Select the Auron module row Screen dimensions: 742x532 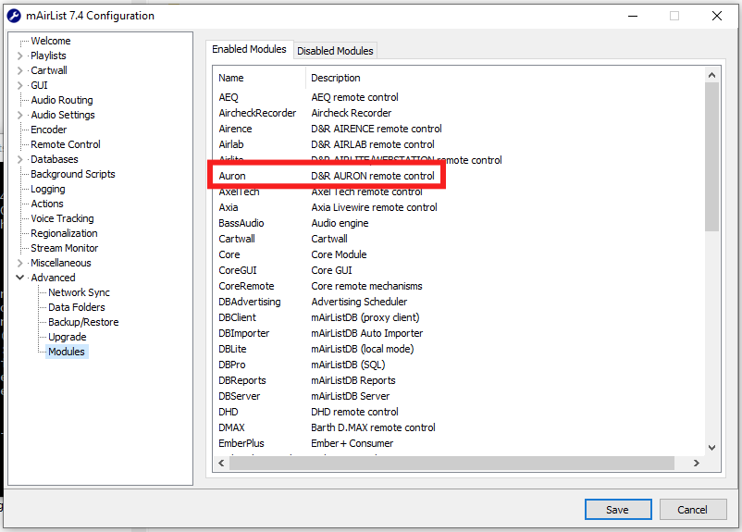pyautogui.click(x=459, y=176)
